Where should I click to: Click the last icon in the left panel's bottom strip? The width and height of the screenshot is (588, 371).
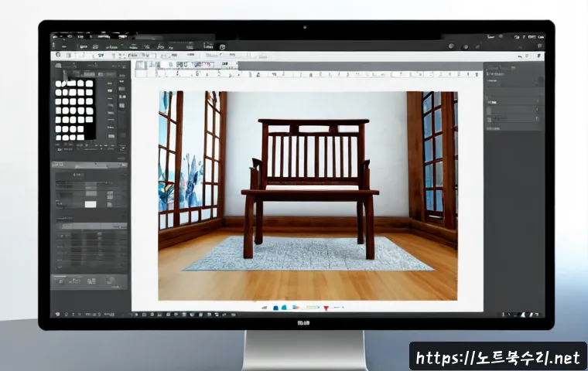point(110,281)
